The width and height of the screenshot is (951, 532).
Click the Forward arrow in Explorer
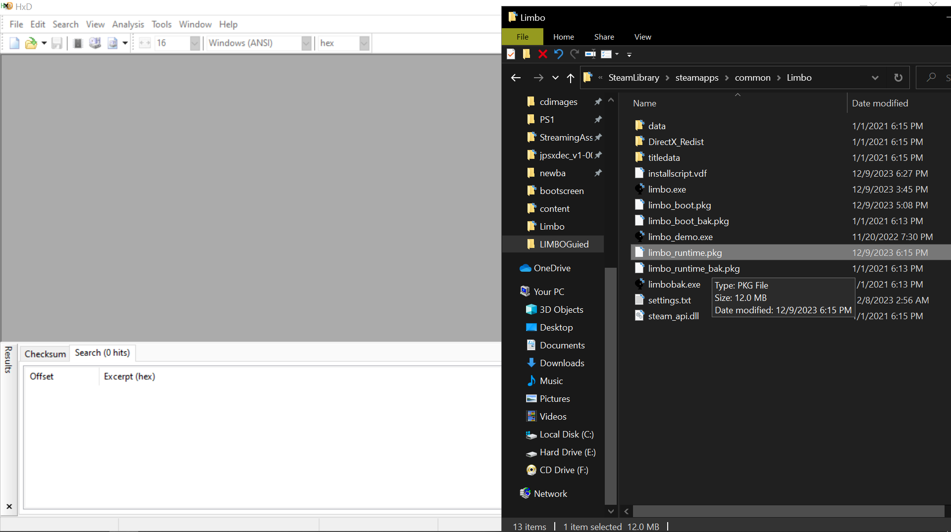538,78
